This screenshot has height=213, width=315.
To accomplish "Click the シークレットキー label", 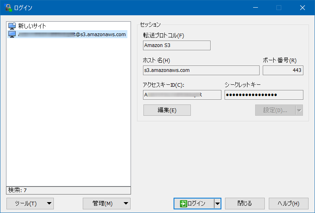I will 243,85.
